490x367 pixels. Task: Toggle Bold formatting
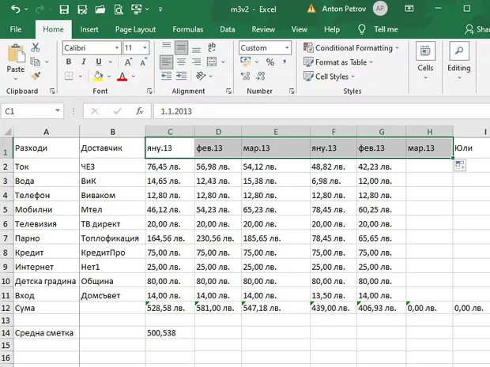point(69,63)
